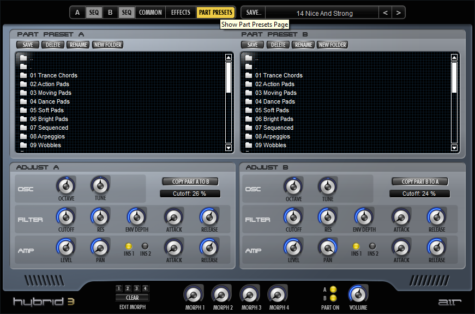Open the SEQ tab right after tab B
Screen dimensions: 475x314
(x=127, y=13)
